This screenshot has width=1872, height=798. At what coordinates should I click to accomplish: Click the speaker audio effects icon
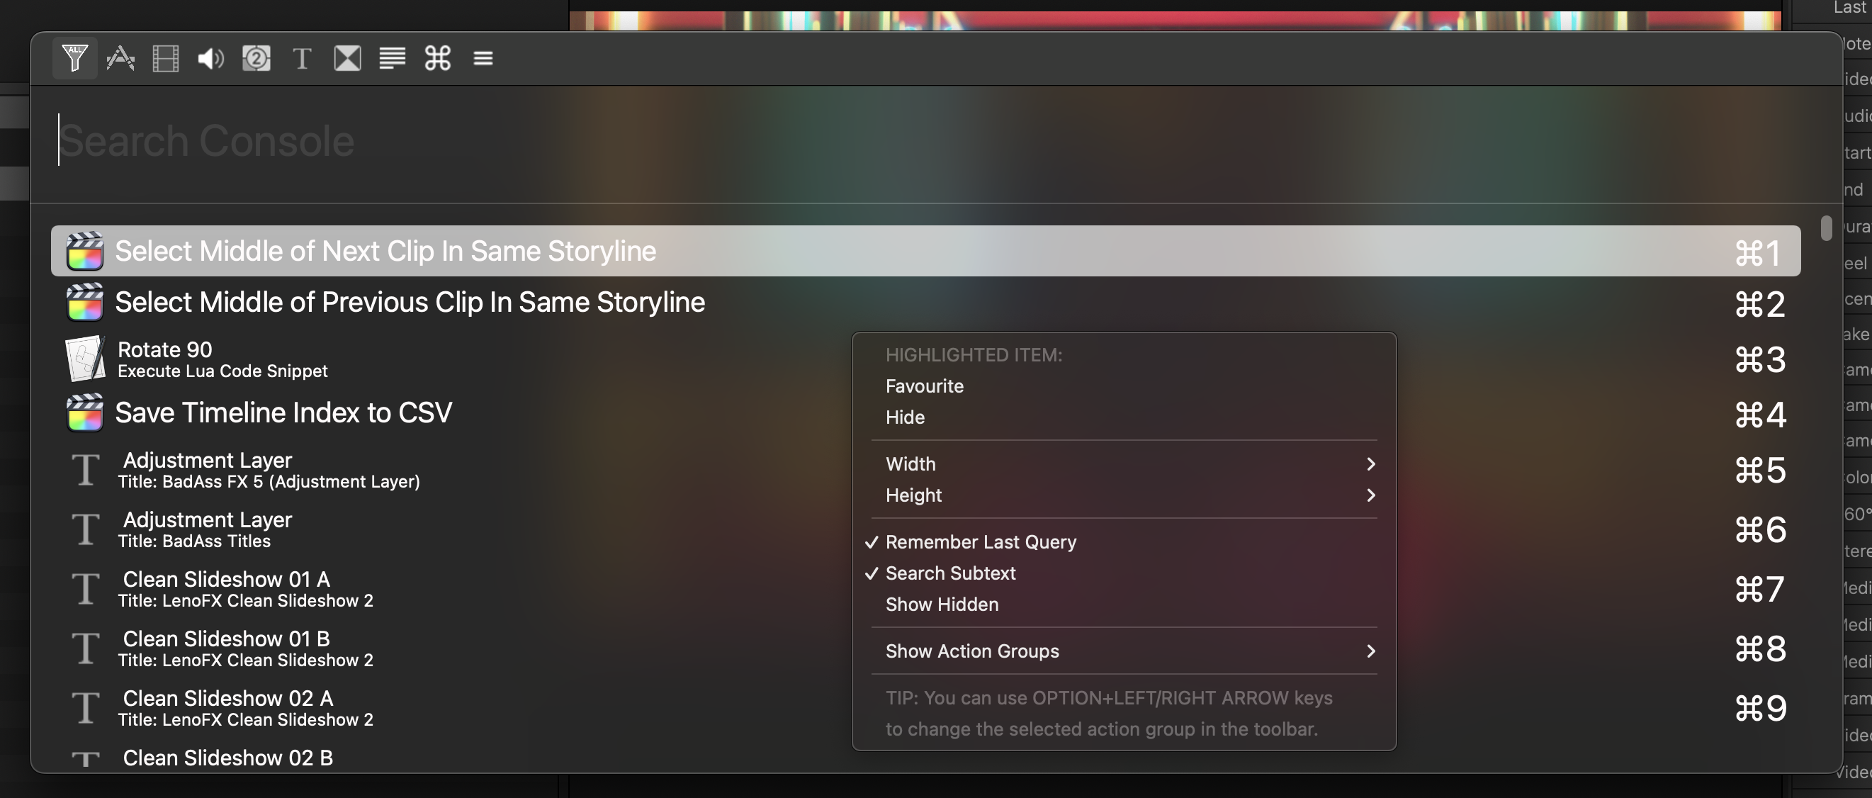tap(210, 57)
